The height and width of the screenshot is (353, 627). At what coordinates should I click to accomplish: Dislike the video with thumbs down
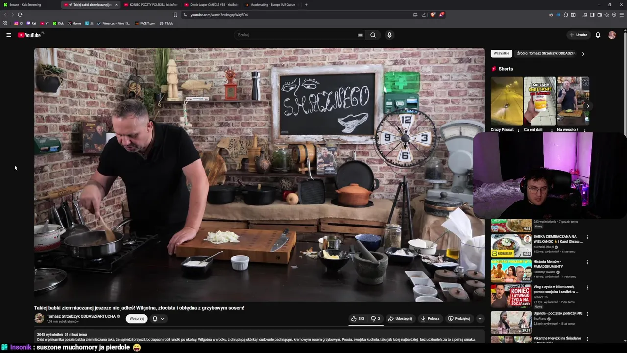click(x=375, y=318)
